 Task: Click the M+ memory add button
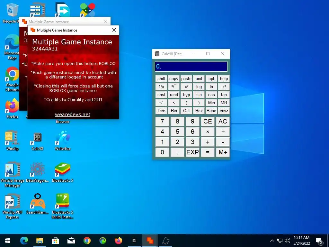tap(223, 152)
